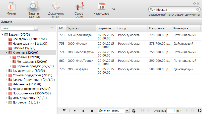Open the Календарь module icon

click(x=102, y=6)
